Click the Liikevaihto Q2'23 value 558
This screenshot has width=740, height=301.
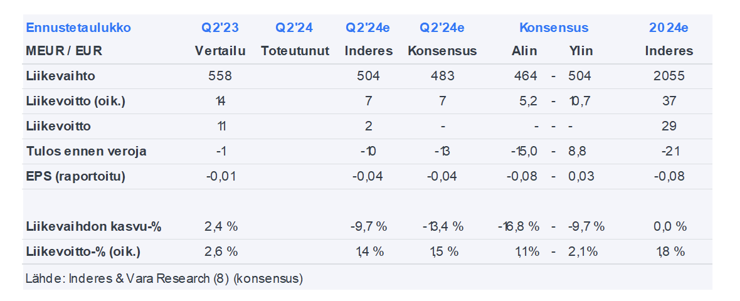coord(220,76)
